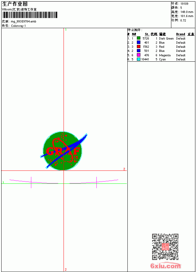Click stitch count 501 in row 4
196x272 pixels.
click(x=147, y=51)
